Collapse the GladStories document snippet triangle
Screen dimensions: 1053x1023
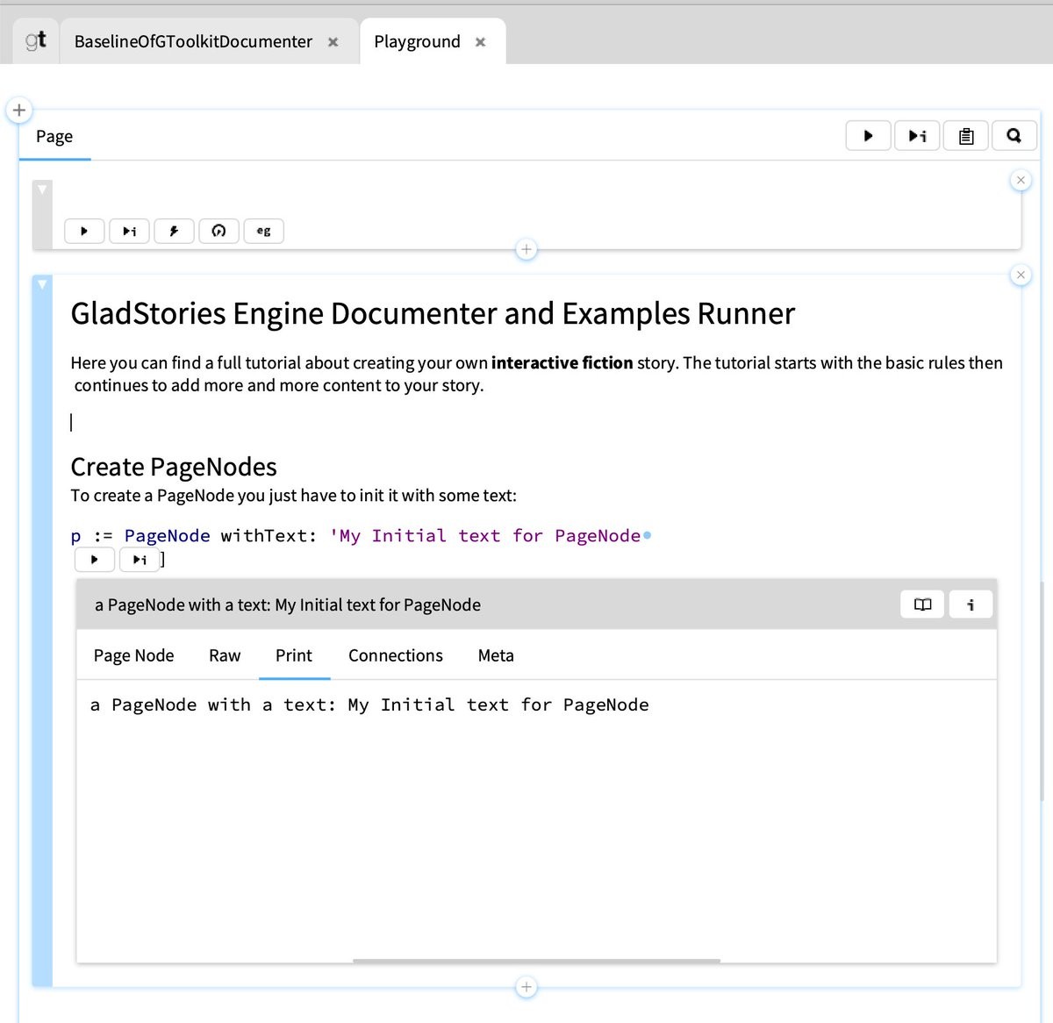(42, 284)
